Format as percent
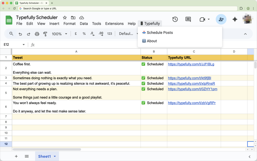The width and height of the screenshot is (257, 161). click(x=84, y=34)
